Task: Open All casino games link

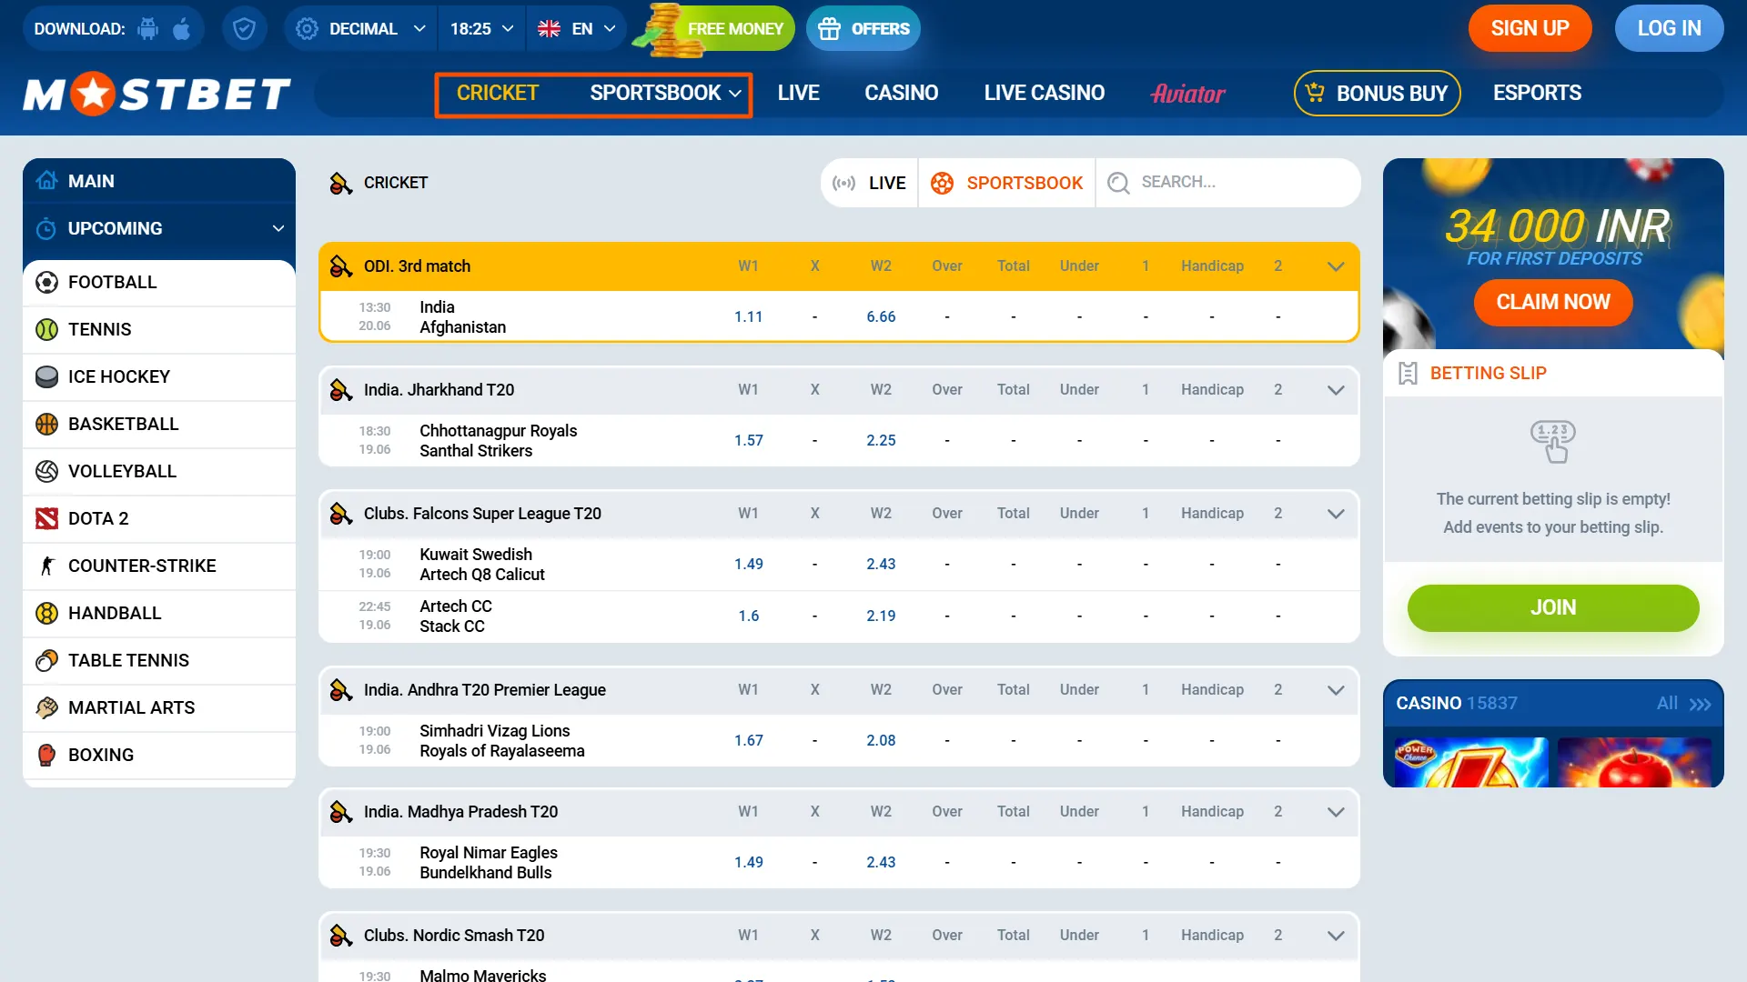Action: [x=1683, y=704]
